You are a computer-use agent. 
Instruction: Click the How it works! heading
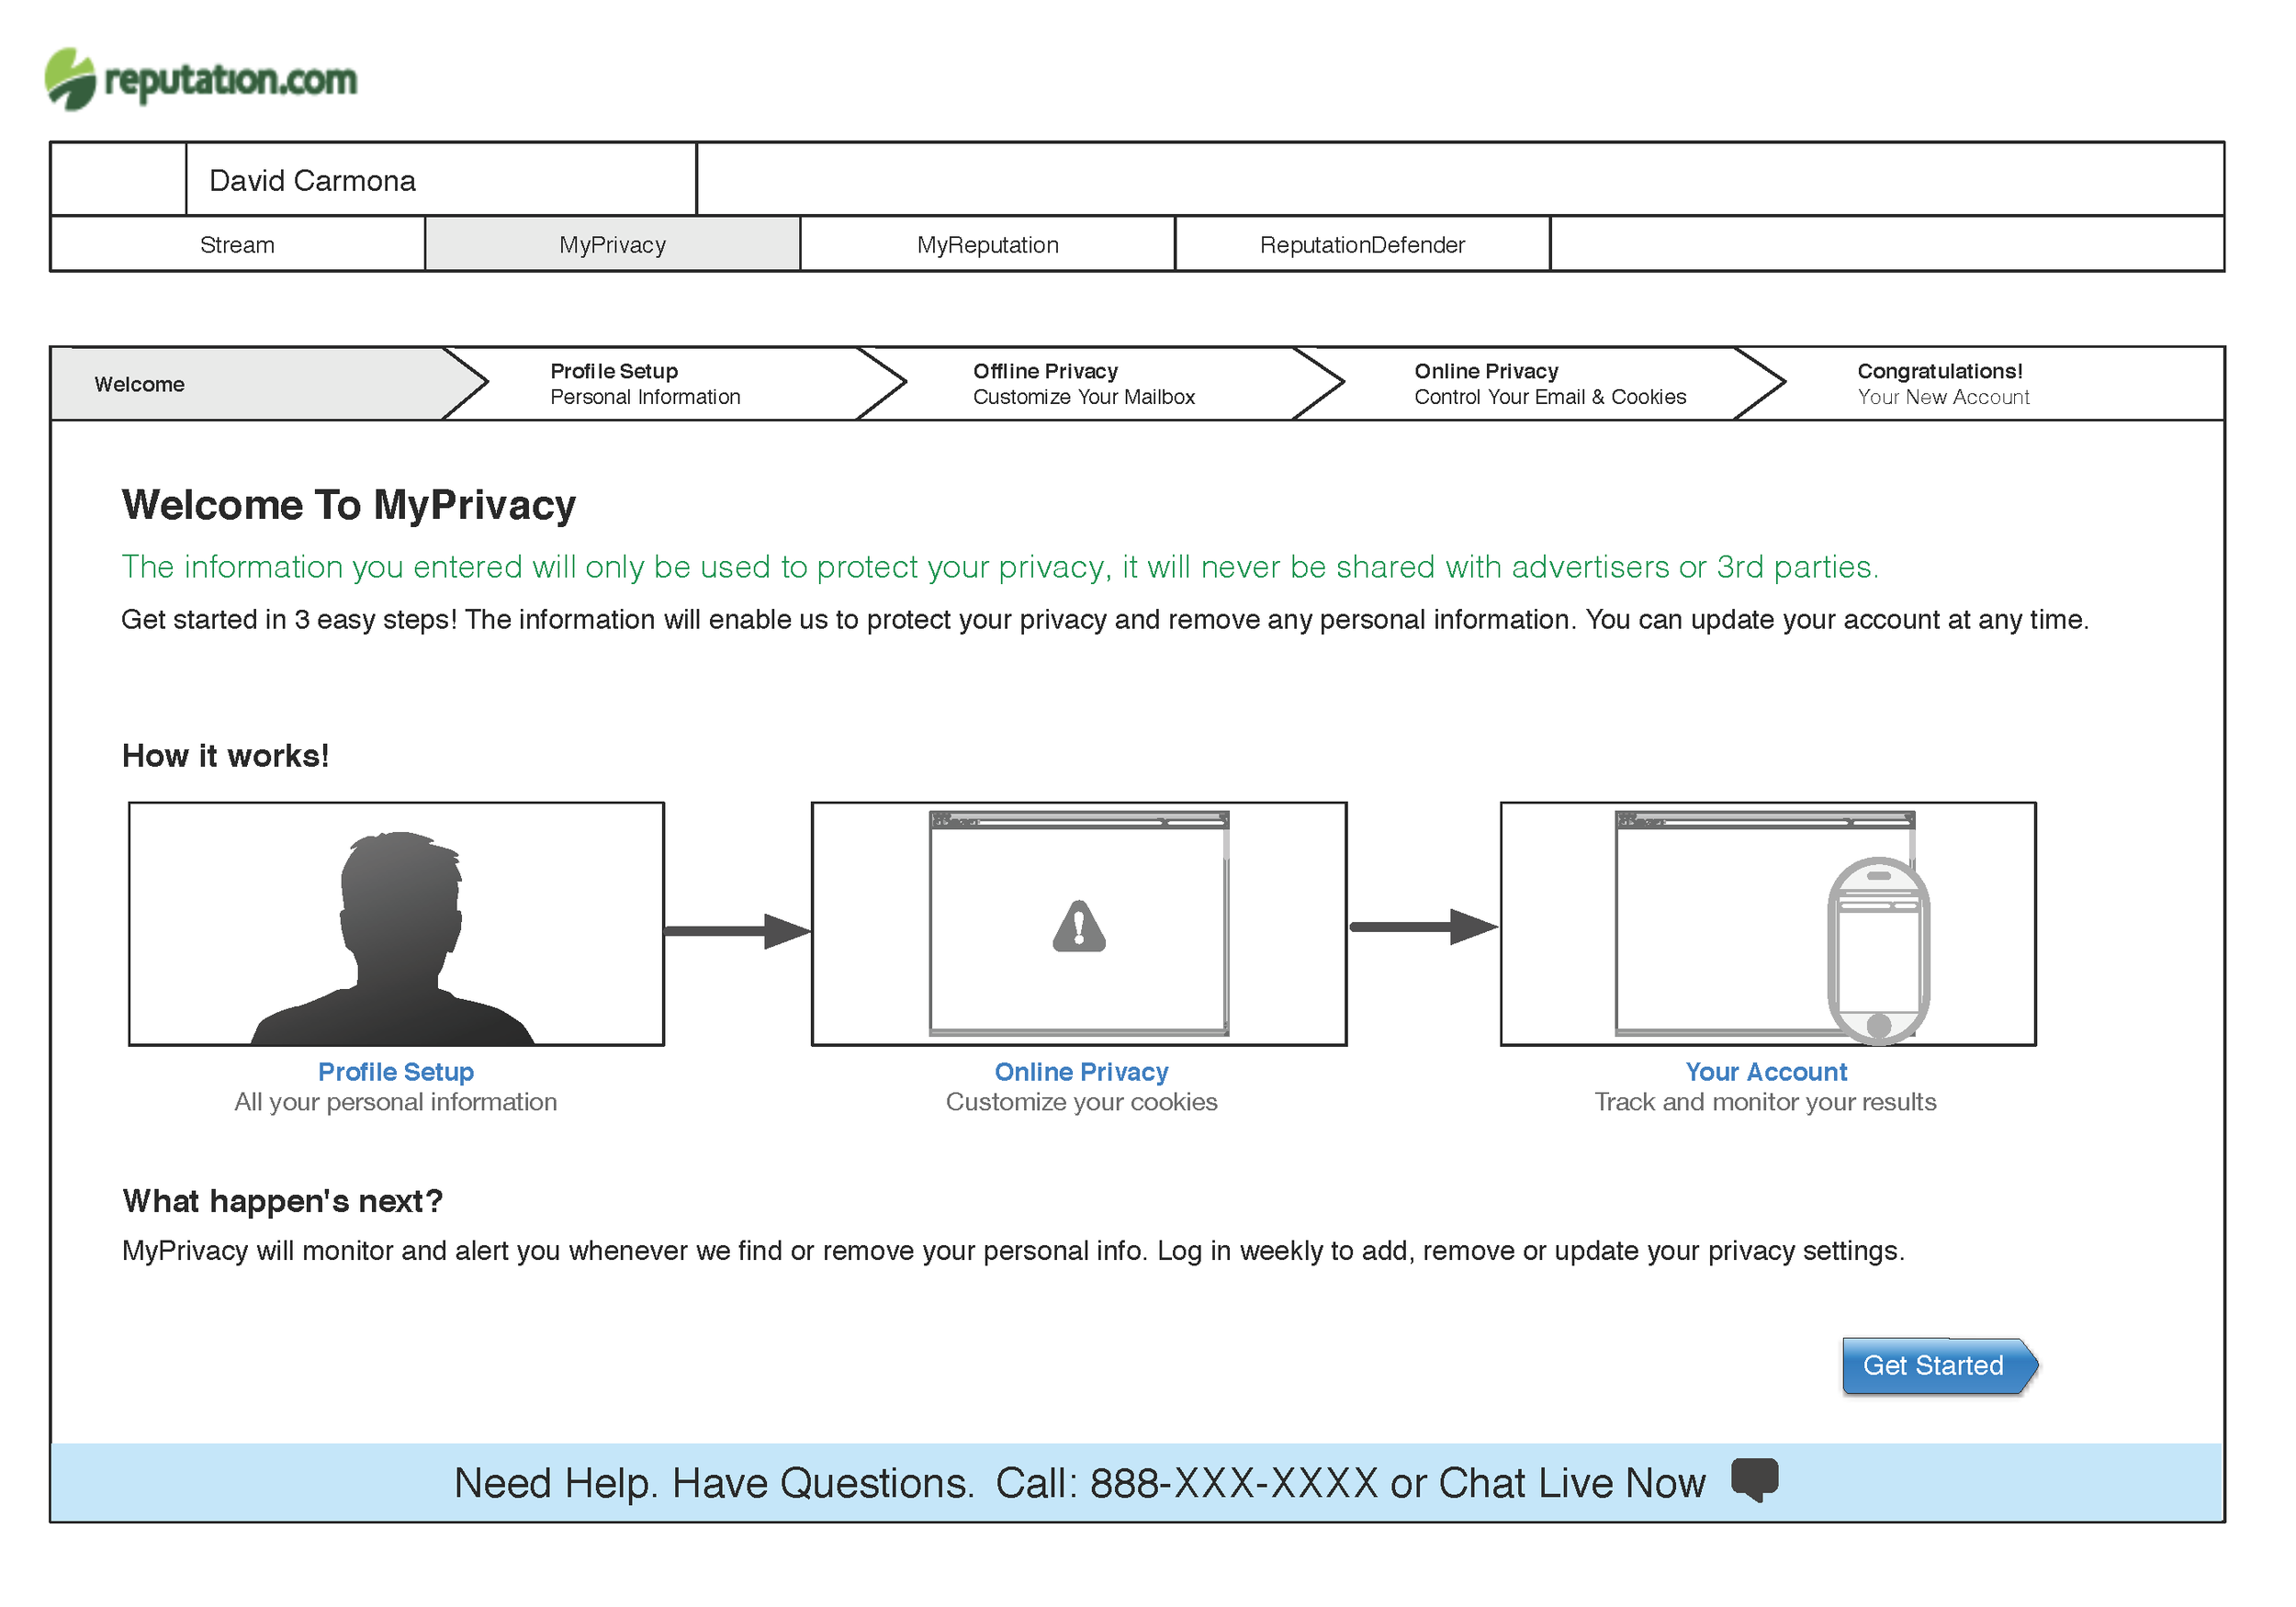click(x=225, y=756)
